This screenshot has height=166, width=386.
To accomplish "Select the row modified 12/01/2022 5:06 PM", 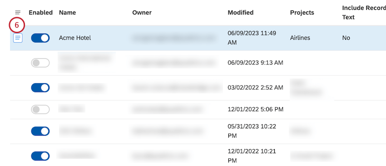I will [x=198, y=109].
